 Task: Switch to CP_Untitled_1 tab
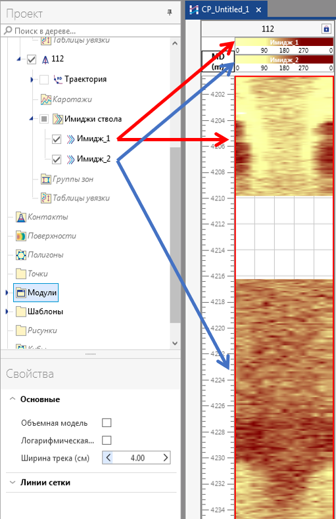coord(226,10)
